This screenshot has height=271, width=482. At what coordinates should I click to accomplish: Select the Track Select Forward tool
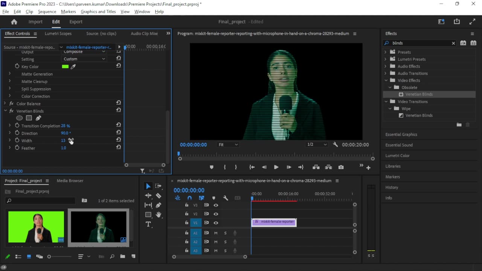point(159,186)
